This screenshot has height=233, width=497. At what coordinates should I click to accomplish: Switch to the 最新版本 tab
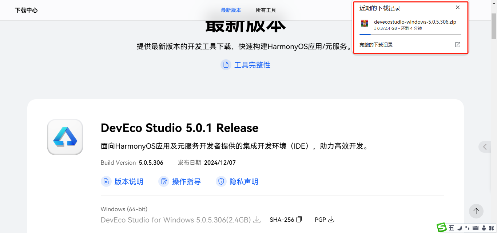click(231, 10)
